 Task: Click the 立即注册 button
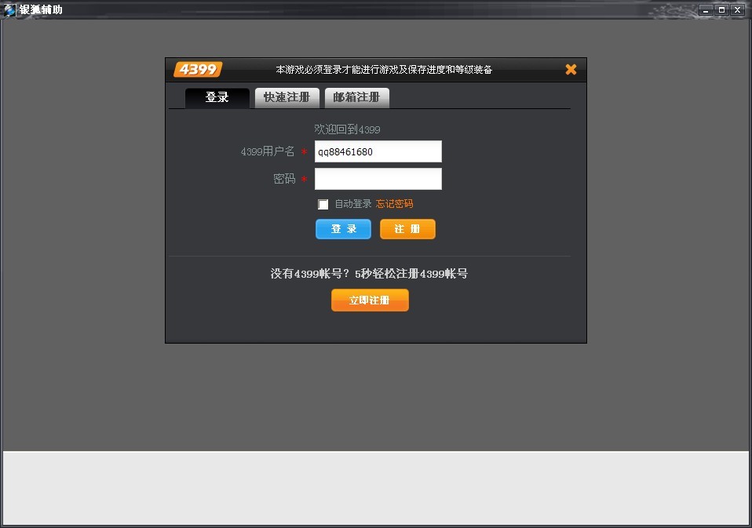click(x=370, y=300)
